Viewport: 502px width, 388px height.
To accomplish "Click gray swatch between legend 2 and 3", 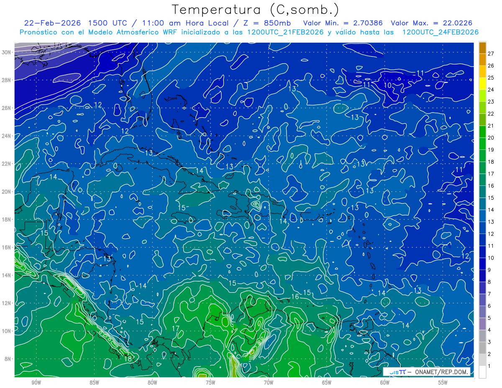I will [482, 348].
